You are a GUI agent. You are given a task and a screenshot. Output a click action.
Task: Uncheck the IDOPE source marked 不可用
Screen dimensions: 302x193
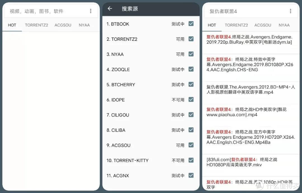(x=191, y=99)
